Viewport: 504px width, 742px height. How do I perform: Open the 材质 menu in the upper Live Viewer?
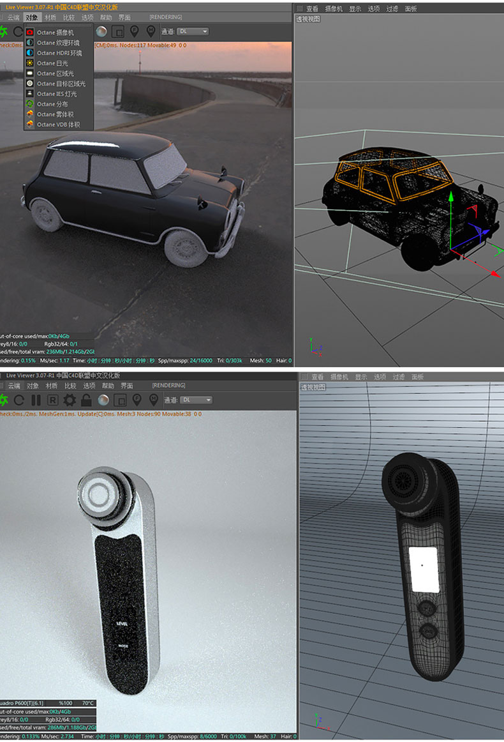[50, 17]
